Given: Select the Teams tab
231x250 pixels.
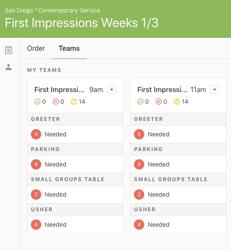Looking at the screenshot, I should (69, 48).
